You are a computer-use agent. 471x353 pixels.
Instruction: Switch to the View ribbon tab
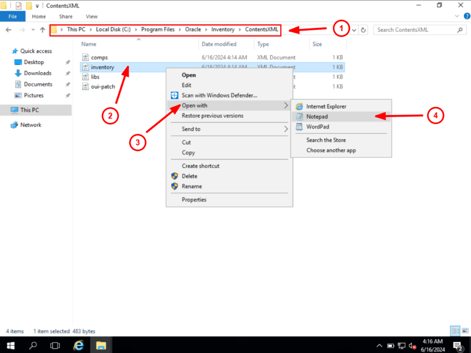92,17
